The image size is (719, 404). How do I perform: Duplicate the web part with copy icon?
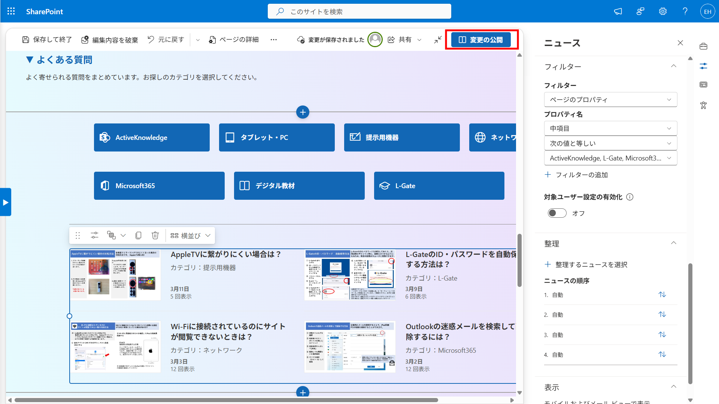(139, 235)
